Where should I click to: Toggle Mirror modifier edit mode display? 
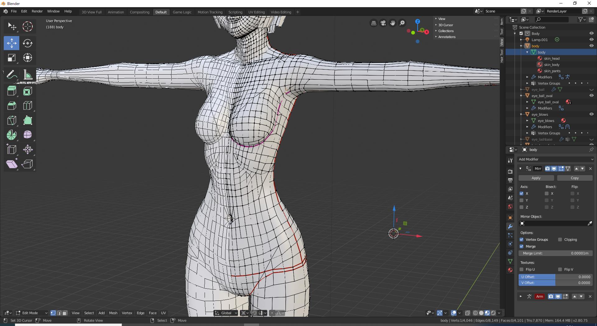561,169
